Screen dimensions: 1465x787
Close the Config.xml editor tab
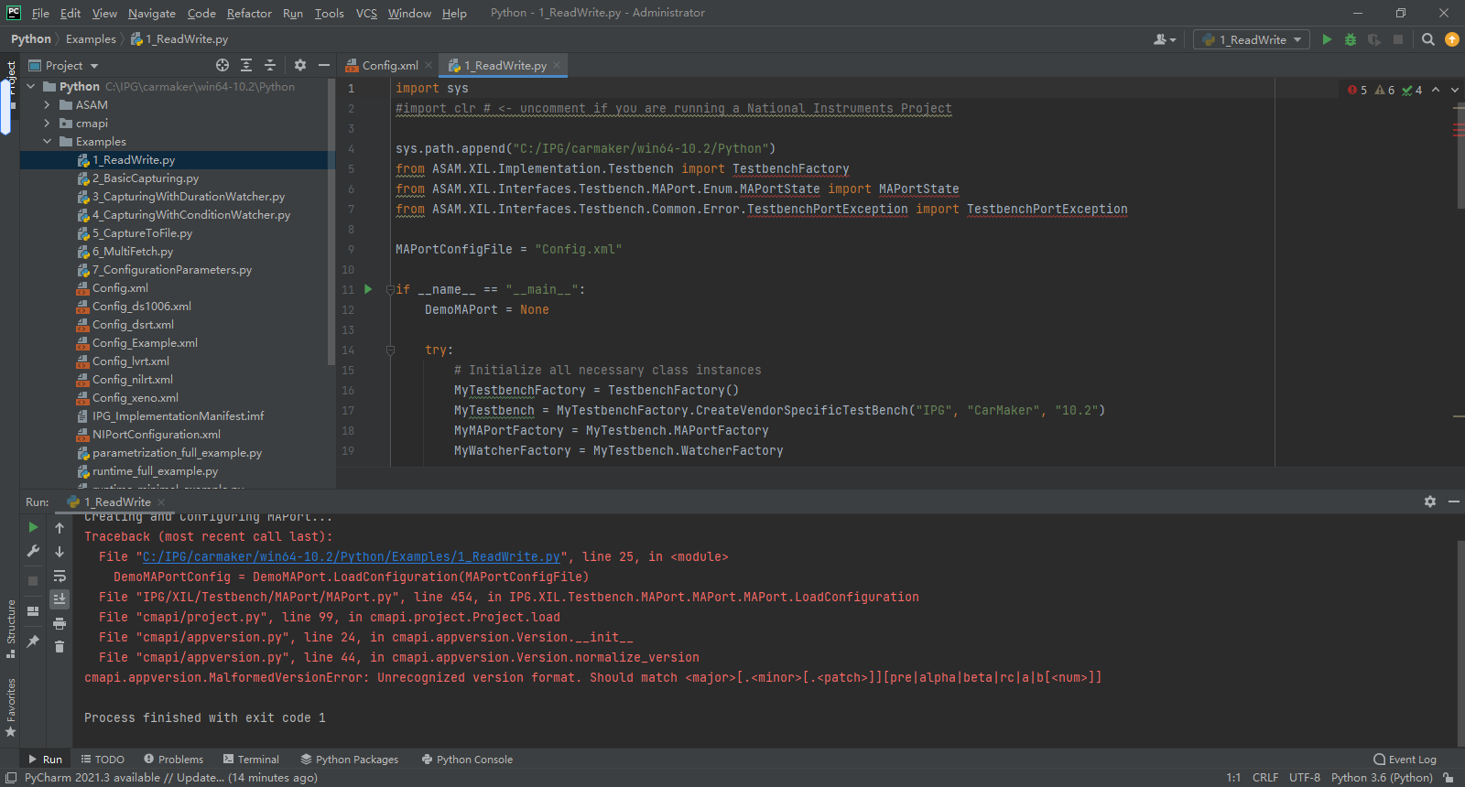[429, 65]
